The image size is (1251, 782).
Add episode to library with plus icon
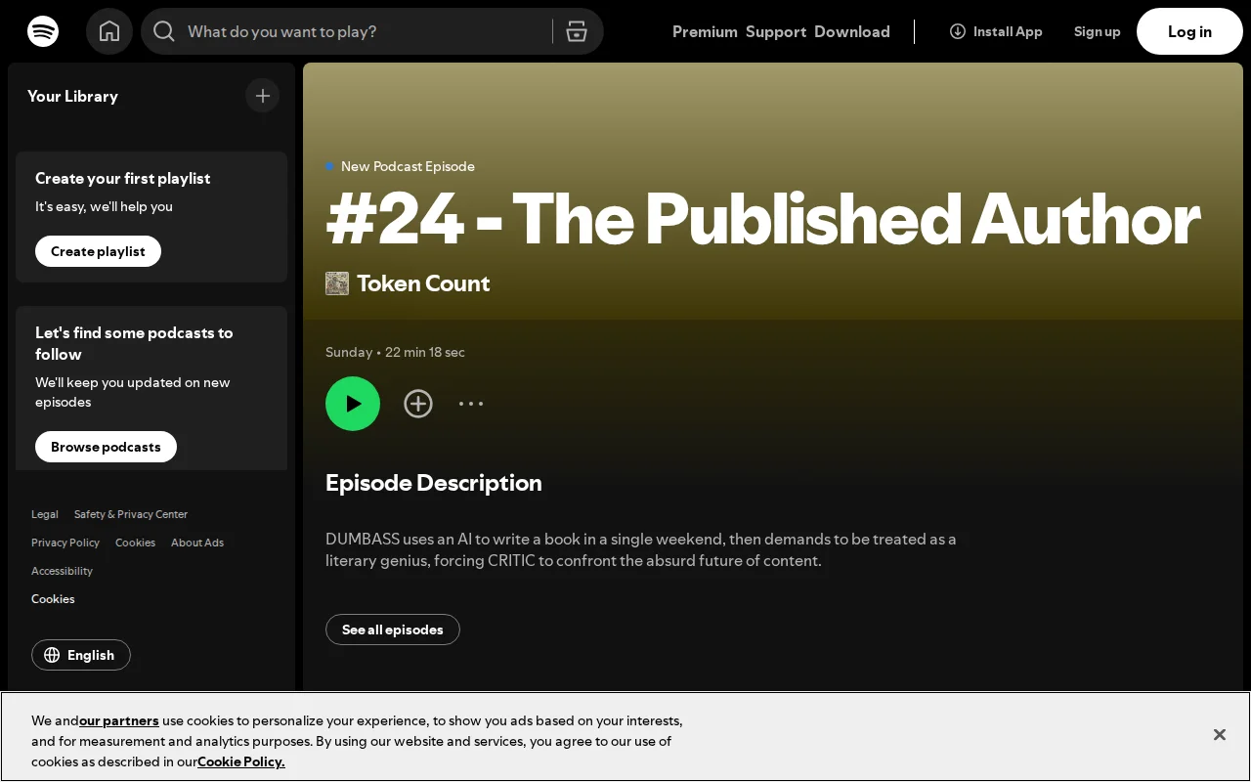418,404
